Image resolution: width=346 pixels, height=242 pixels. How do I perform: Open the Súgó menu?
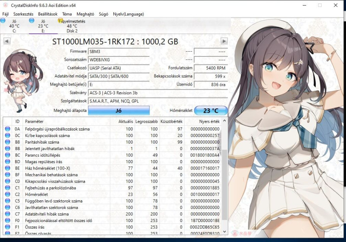pyautogui.click(x=103, y=14)
